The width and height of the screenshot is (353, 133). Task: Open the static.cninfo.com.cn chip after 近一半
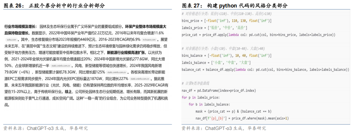(x=61, y=66)
